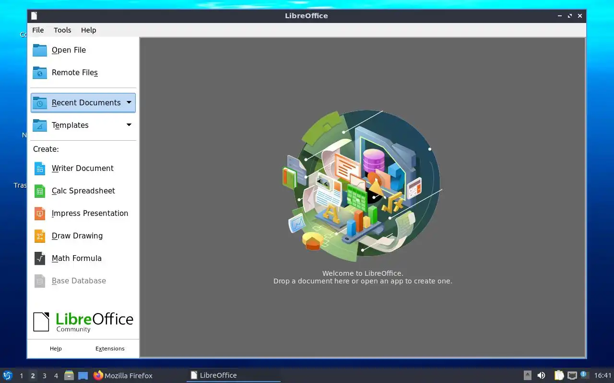Click the eject removable media tray icon
This screenshot has height=383, width=614.
tap(527, 375)
